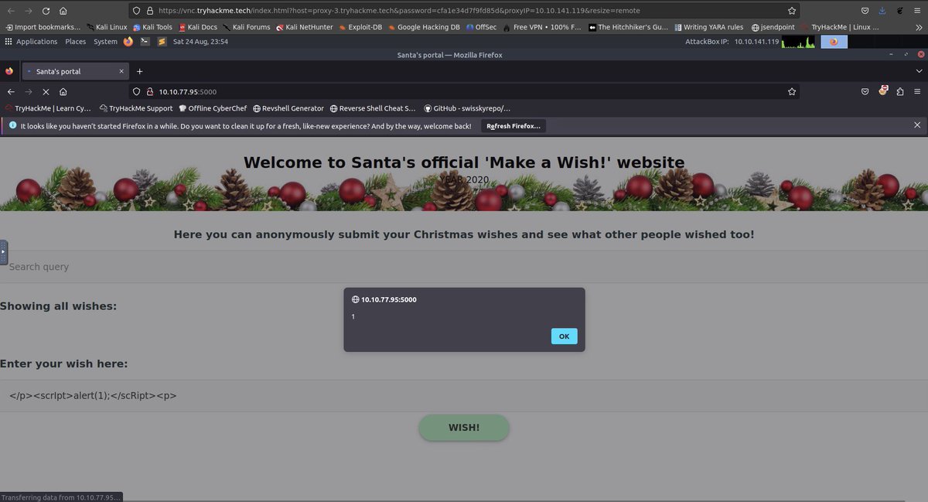Open The Hitchhiker's Gu... bookmark
Viewport: 928px width, 502px height.
point(629,27)
